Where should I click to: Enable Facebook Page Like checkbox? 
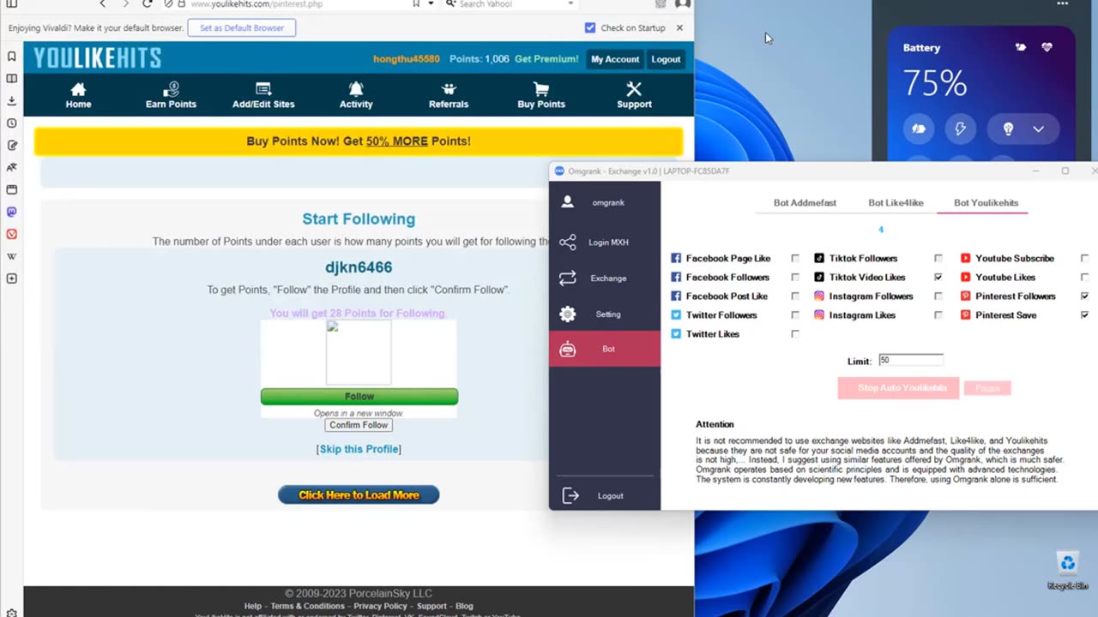(x=795, y=258)
